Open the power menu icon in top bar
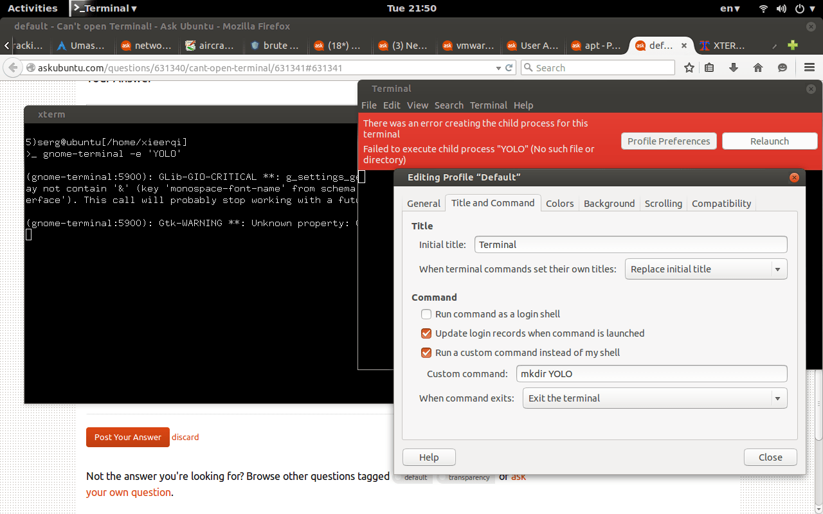The height and width of the screenshot is (514, 823). (x=800, y=8)
